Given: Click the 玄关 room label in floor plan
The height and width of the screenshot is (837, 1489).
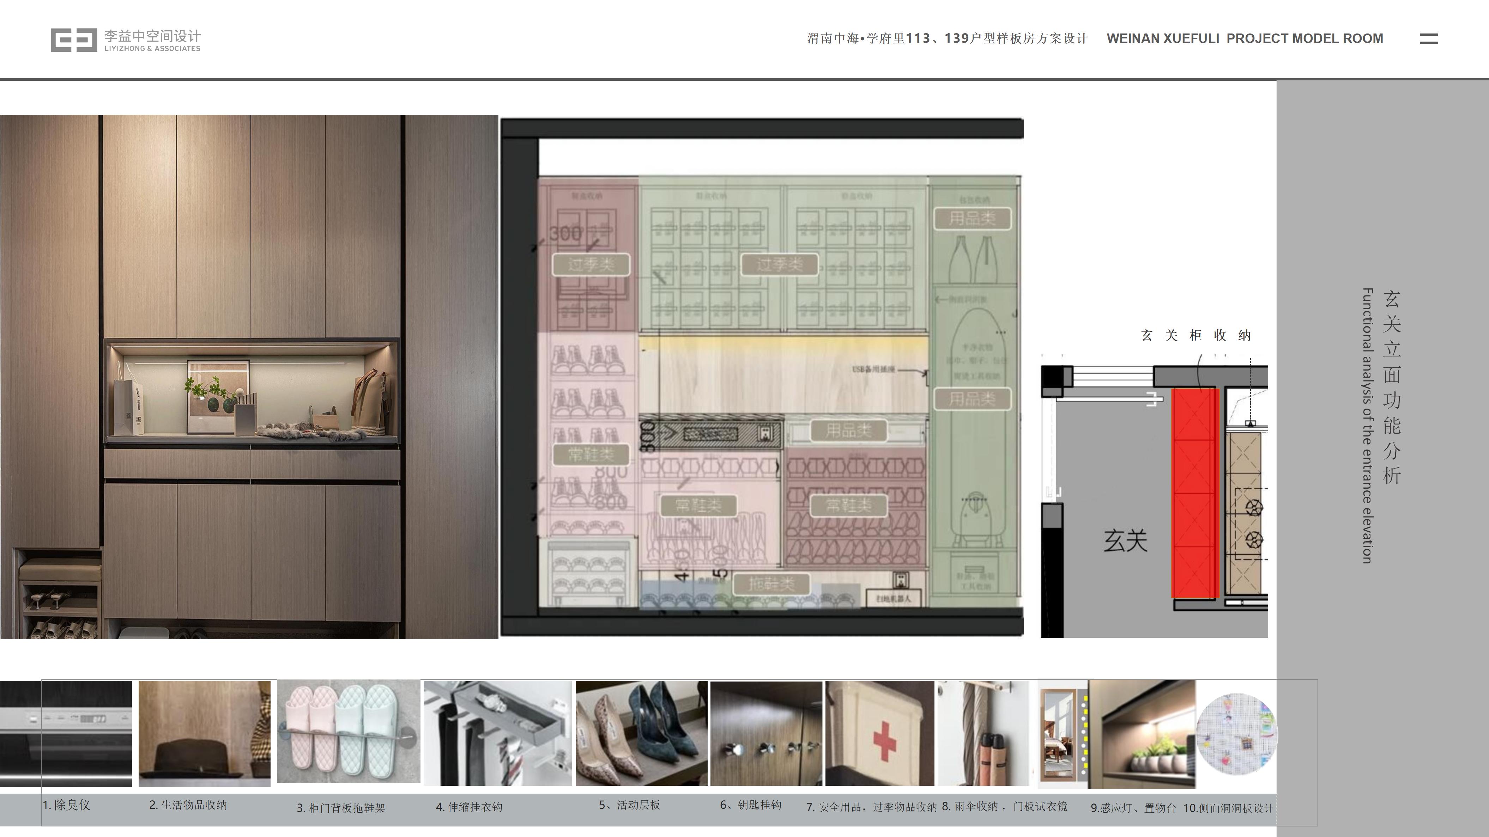Looking at the screenshot, I should (1125, 541).
